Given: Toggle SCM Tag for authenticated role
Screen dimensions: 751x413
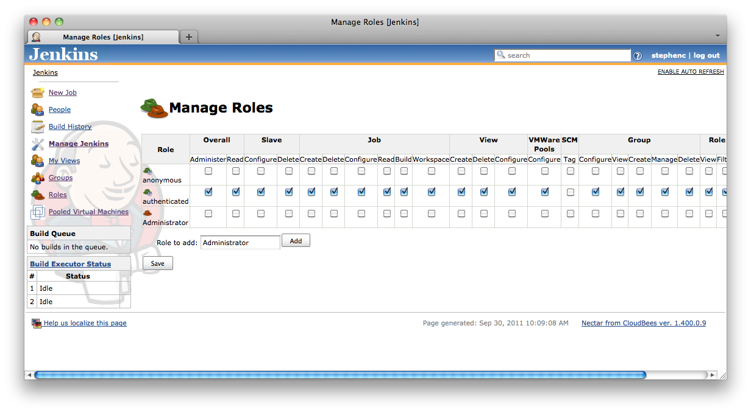Looking at the screenshot, I should click(x=570, y=192).
